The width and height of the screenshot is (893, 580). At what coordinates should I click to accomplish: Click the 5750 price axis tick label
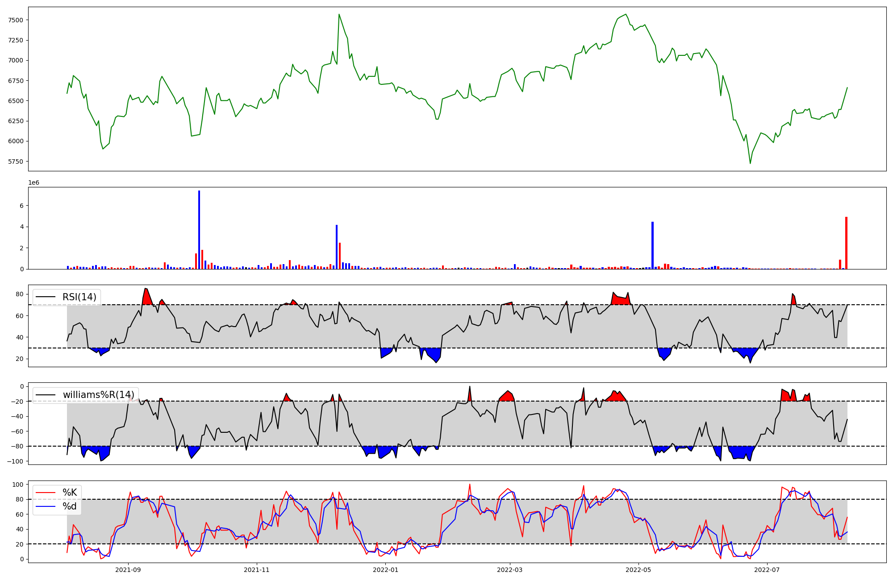16,162
